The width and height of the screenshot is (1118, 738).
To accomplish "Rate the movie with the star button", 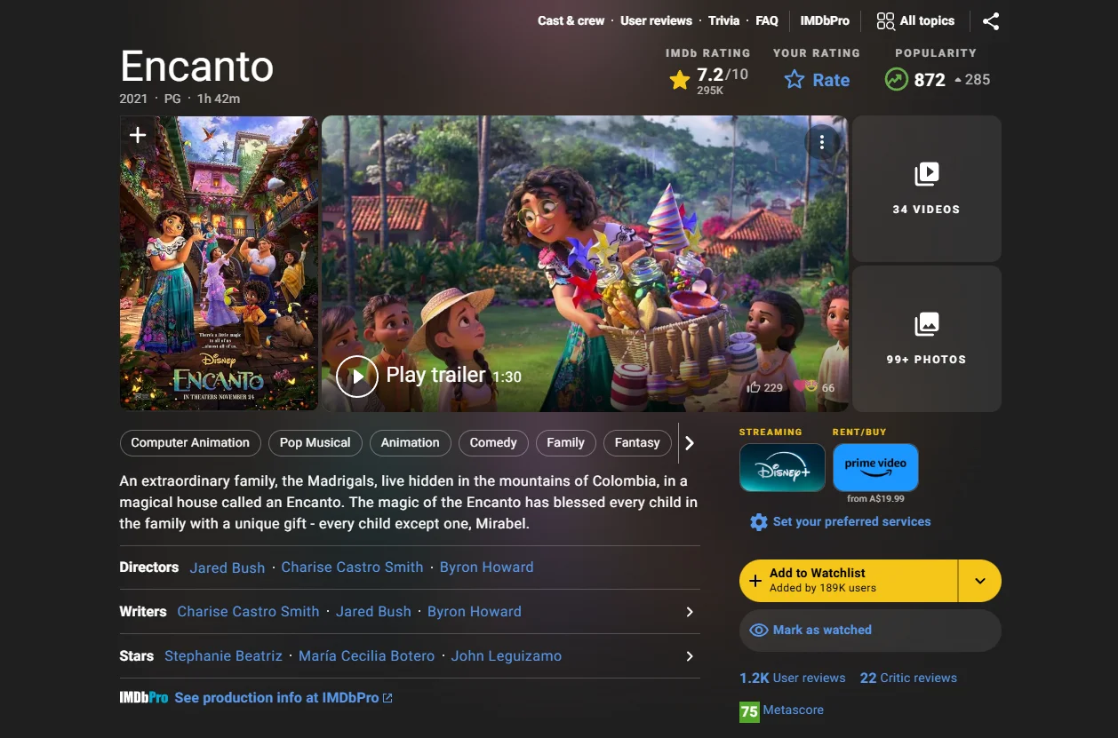I will pos(817,80).
